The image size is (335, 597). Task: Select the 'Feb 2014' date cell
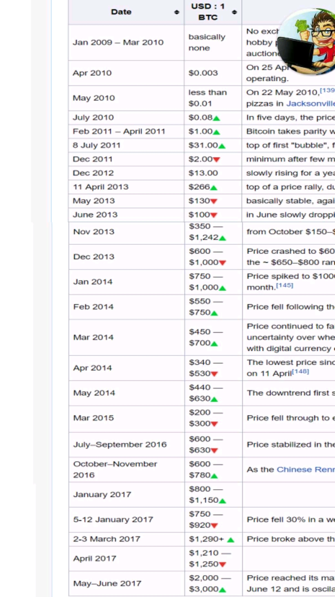pyautogui.click(x=127, y=307)
